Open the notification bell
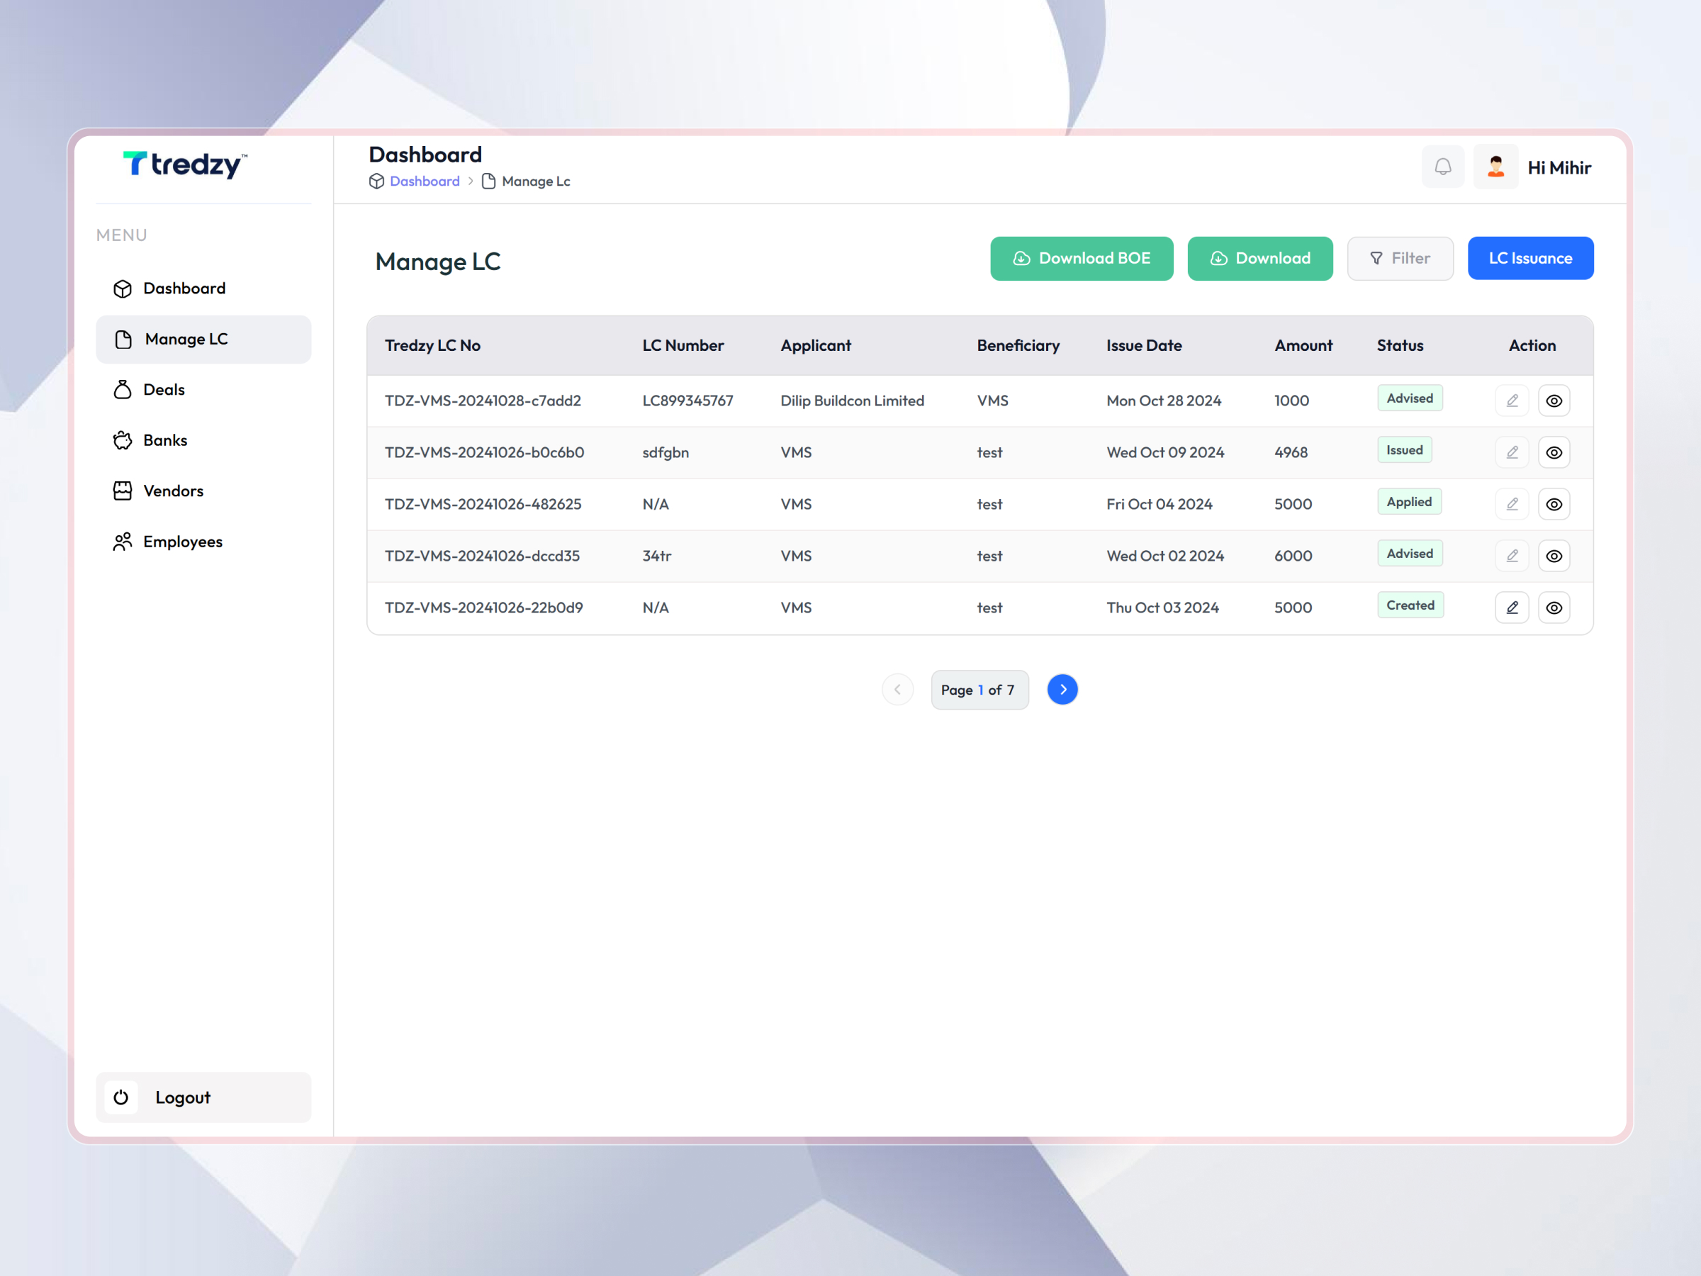The height and width of the screenshot is (1276, 1701). click(x=1444, y=167)
